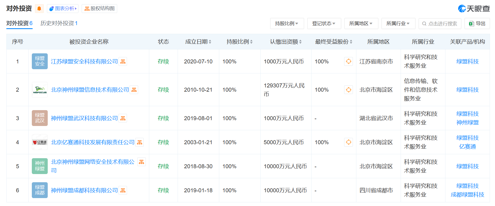Switch to 历史对外投资 tab

(x=59, y=23)
